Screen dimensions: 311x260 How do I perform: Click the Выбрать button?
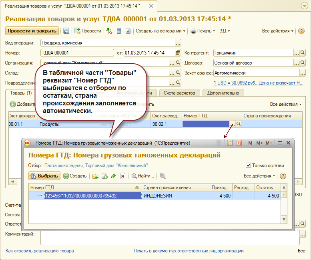tap(44, 176)
